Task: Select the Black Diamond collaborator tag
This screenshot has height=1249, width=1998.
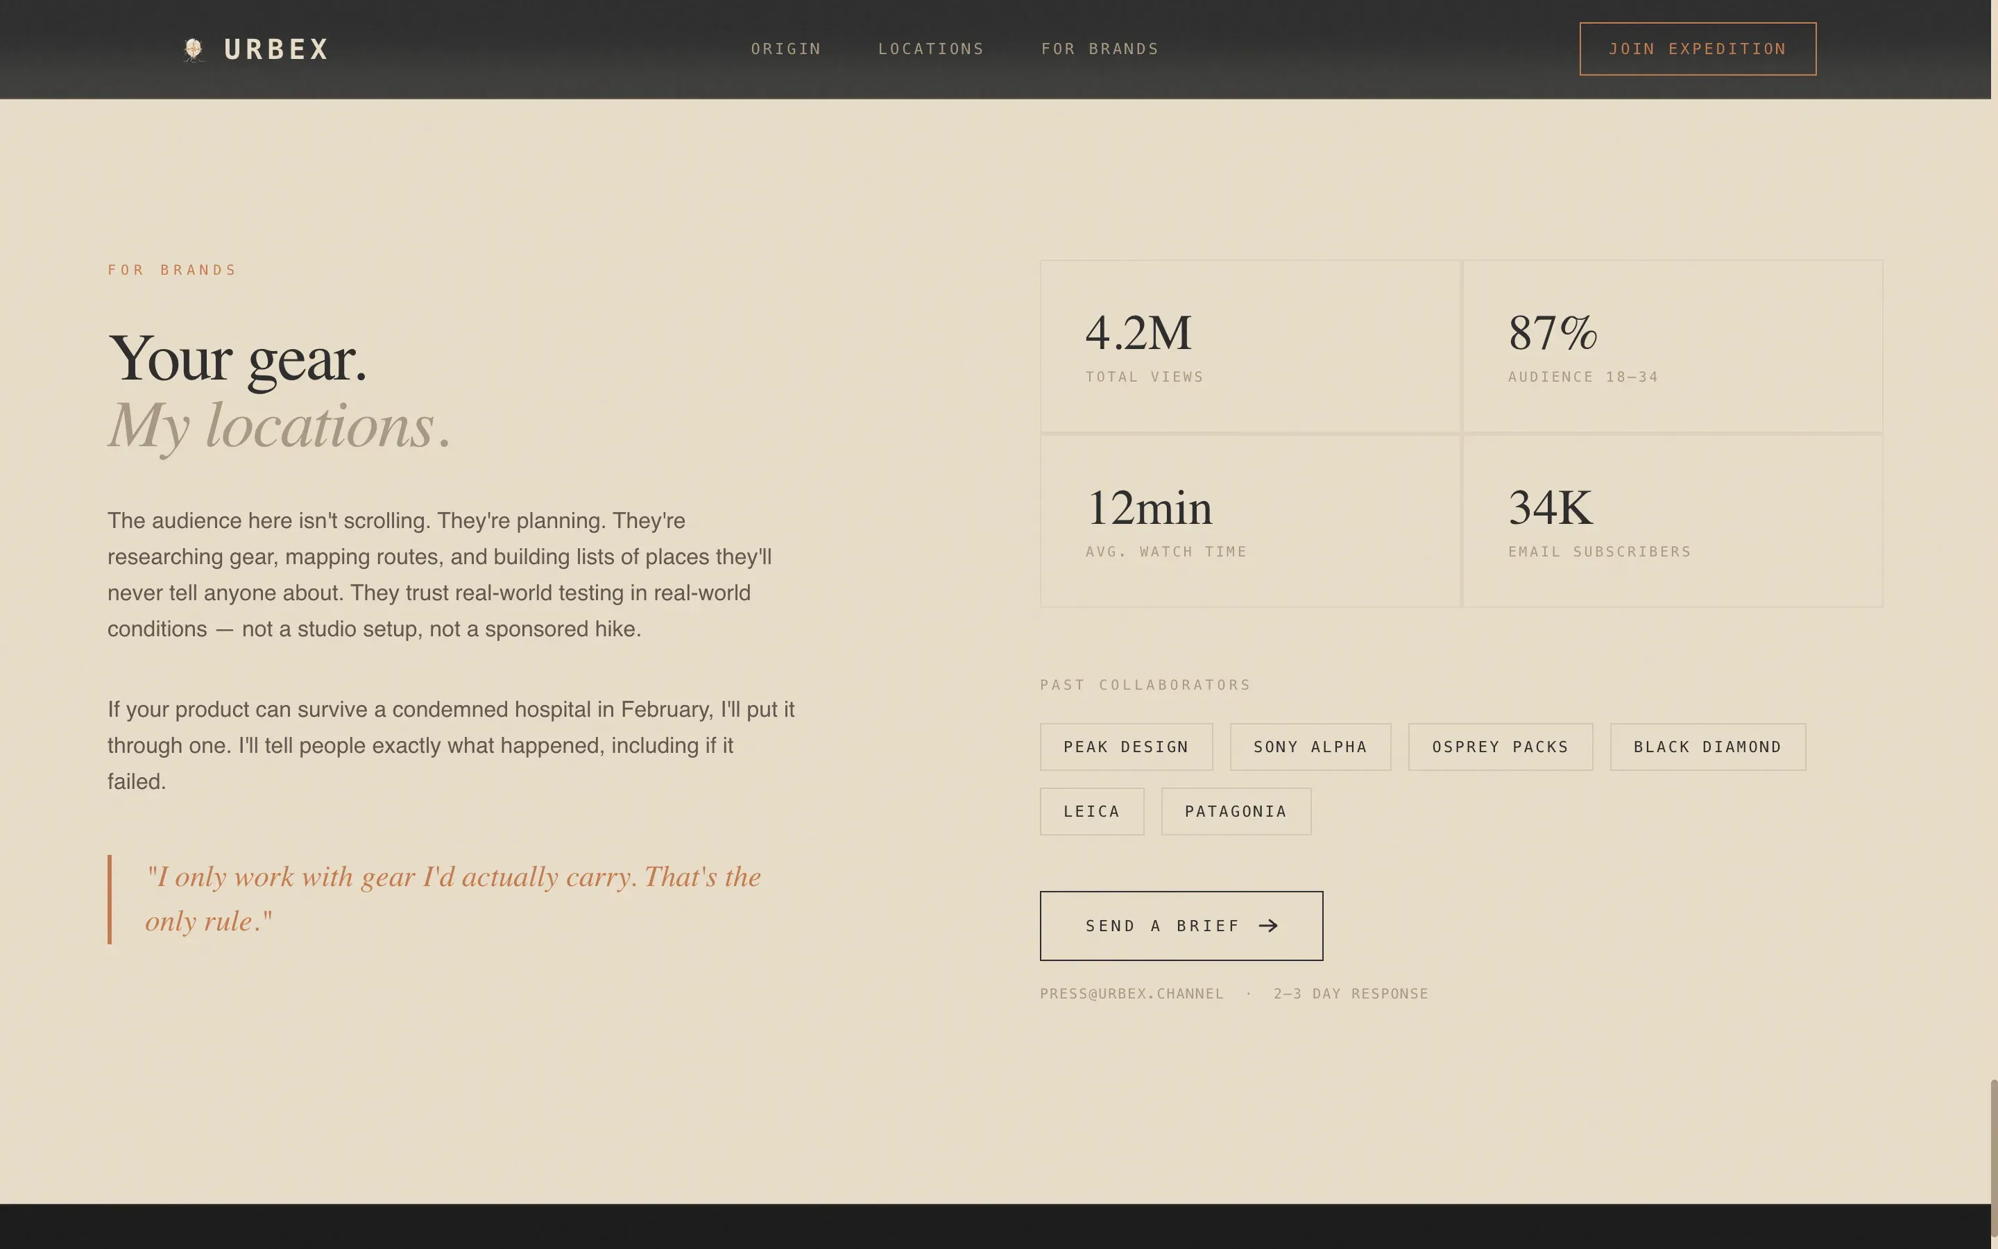Action: click(1707, 747)
